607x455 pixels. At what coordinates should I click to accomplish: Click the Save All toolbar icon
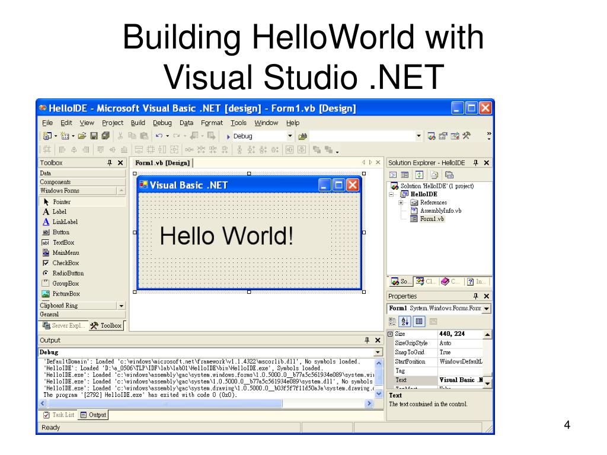point(106,136)
